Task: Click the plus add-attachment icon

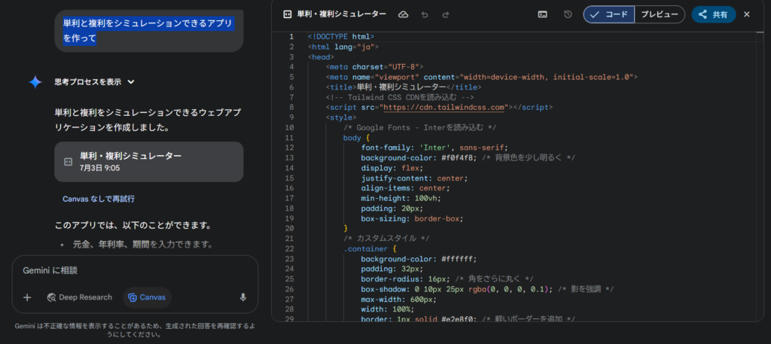Action: tap(27, 297)
